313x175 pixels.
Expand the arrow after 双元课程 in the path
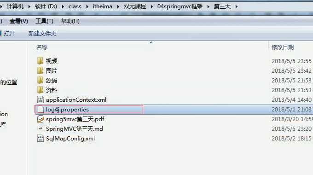pos(152,6)
